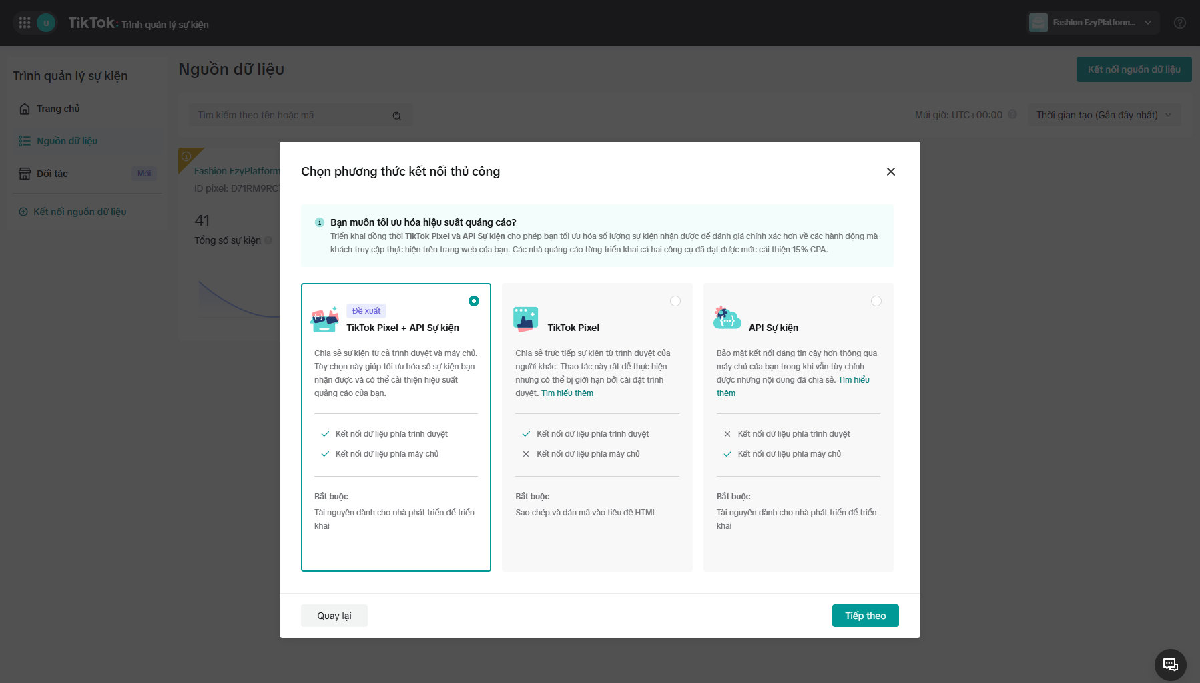This screenshot has height=683, width=1200.
Task: Click the round user avatar in header
Action: pos(46,23)
